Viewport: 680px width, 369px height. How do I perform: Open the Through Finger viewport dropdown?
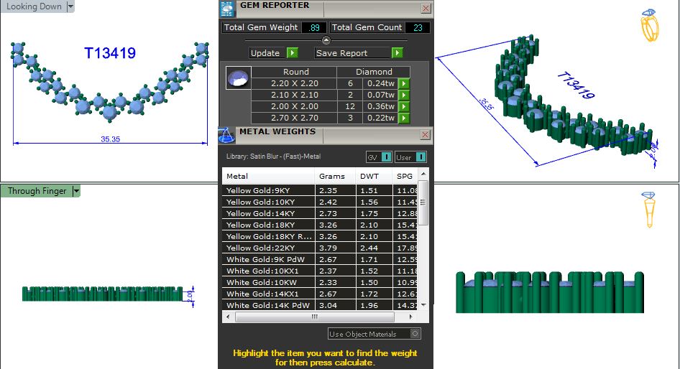[76, 191]
